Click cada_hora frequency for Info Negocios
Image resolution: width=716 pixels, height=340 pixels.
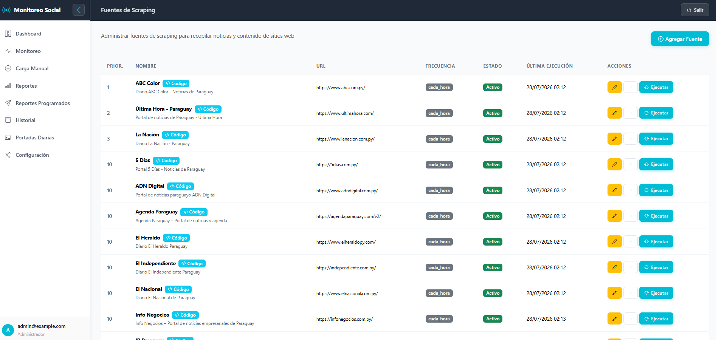(439, 319)
